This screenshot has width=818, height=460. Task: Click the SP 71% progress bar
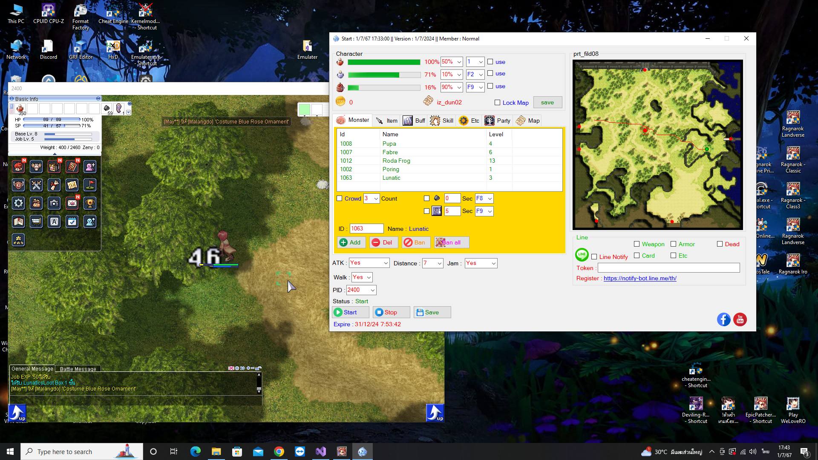pyautogui.click(x=384, y=75)
